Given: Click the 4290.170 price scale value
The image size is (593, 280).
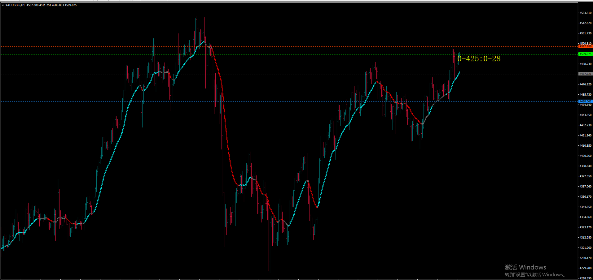Looking at the screenshot, I should (x=586, y=258).
